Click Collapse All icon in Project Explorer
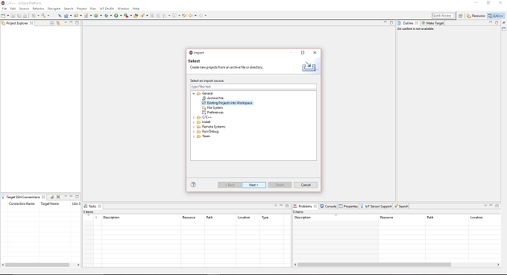Image resolution: width=507 pixels, height=275 pixels. (52, 23)
